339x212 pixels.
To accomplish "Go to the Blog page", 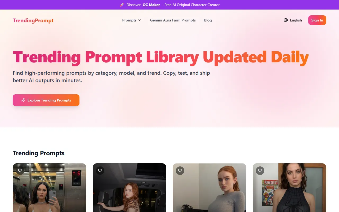I will point(208,20).
